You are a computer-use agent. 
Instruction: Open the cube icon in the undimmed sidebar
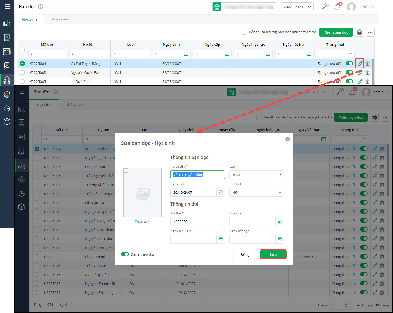(x=7, y=121)
